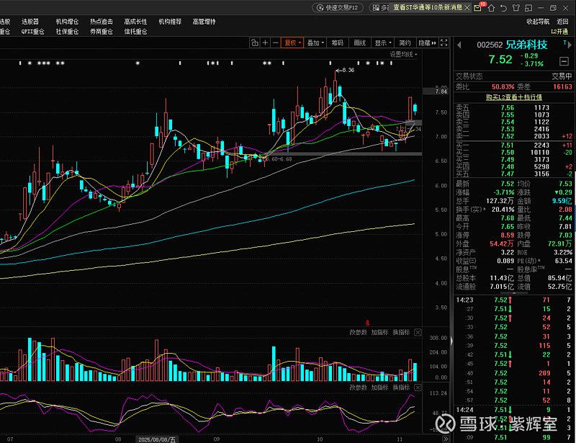Click the 买一 bid price 7.51 row
This screenshot has width=576, height=443.
[x=514, y=146]
